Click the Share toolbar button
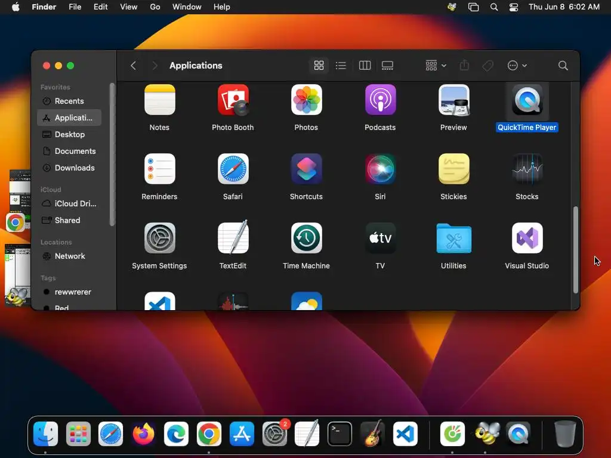This screenshot has width=611, height=458. point(464,66)
